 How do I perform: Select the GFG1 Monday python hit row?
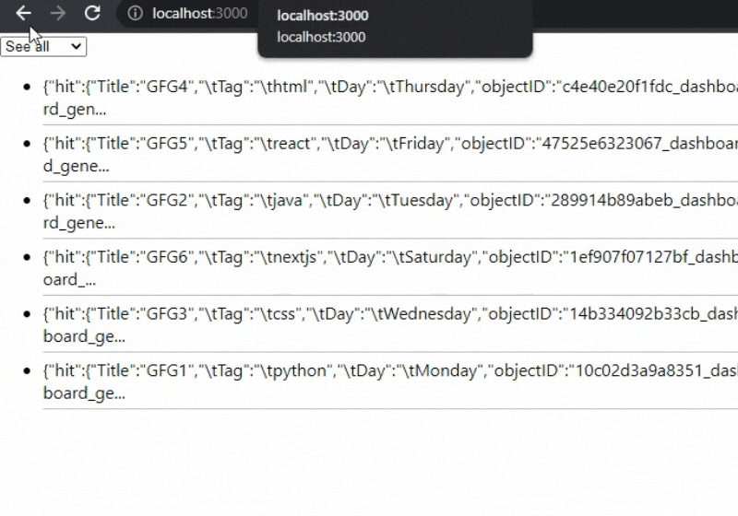pos(390,382)
